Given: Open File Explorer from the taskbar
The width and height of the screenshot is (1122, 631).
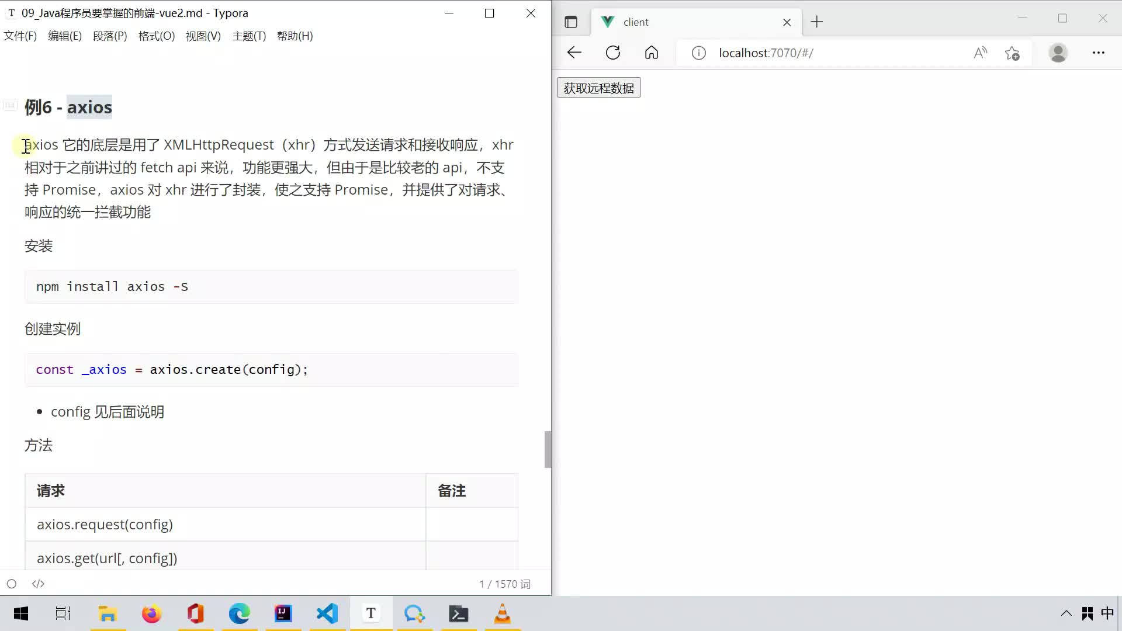Looking at the screenshot, I should point(108,614).
